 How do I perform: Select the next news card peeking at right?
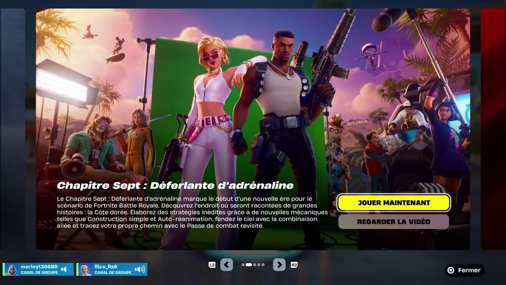pyautogui.click(x=493, y=129)
